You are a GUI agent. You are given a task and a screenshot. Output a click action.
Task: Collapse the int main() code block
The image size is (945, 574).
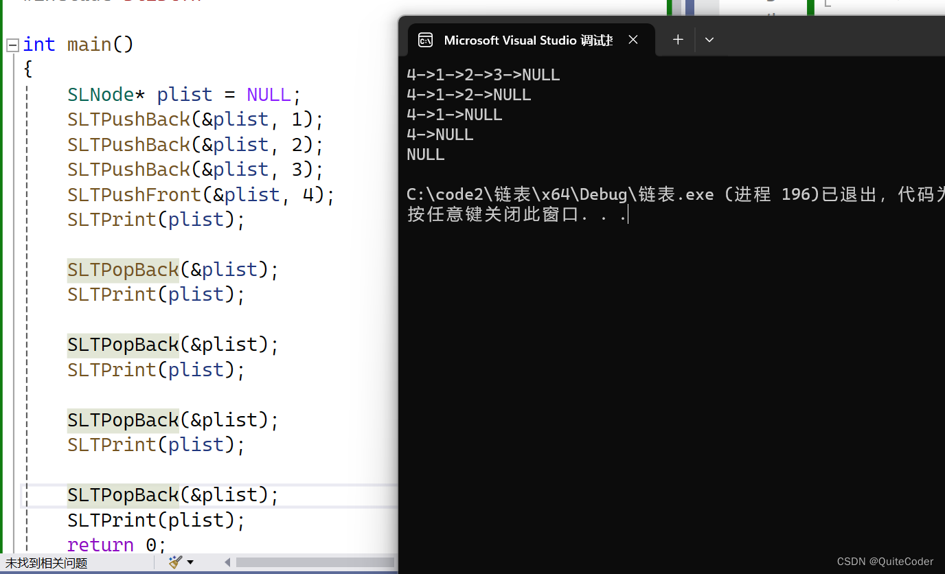[x=12, y=45]
